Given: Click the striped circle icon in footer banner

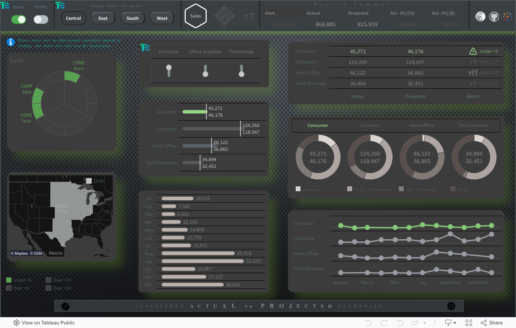Looking at the screenshot, I should click(66, 306).
